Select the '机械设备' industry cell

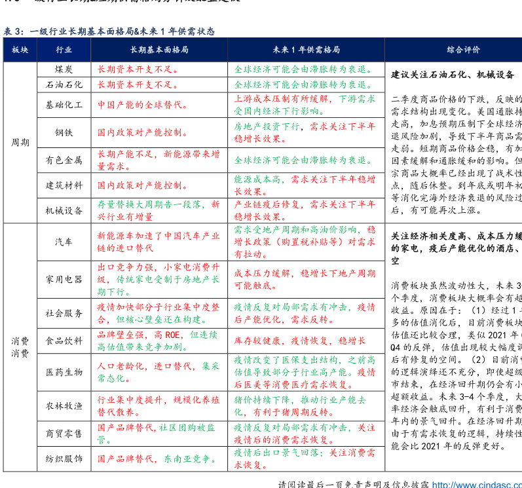[x=64, y=210]
